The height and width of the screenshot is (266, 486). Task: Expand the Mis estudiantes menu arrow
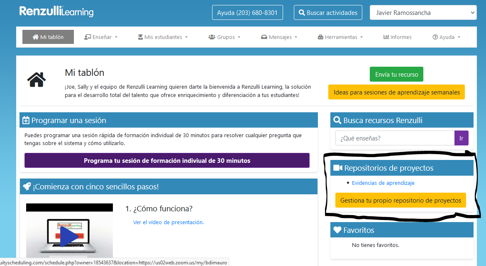pos(186,37)
